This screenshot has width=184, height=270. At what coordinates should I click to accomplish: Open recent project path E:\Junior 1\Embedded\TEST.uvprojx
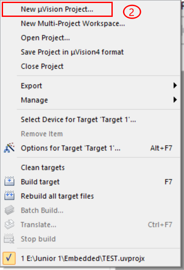tap(83, 258)
